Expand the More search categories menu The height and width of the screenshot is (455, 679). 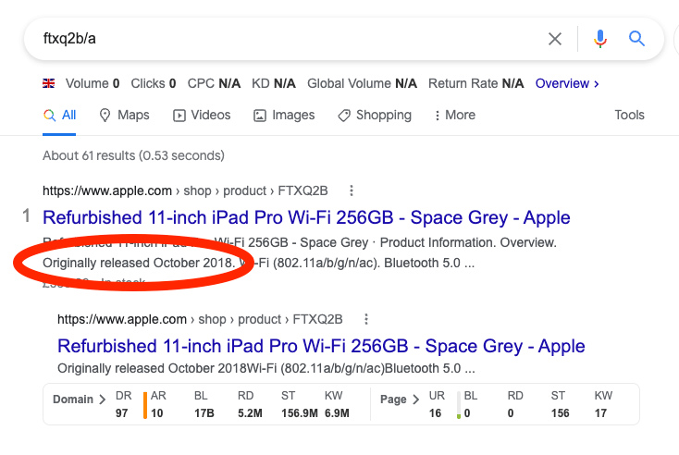point(455,116)
